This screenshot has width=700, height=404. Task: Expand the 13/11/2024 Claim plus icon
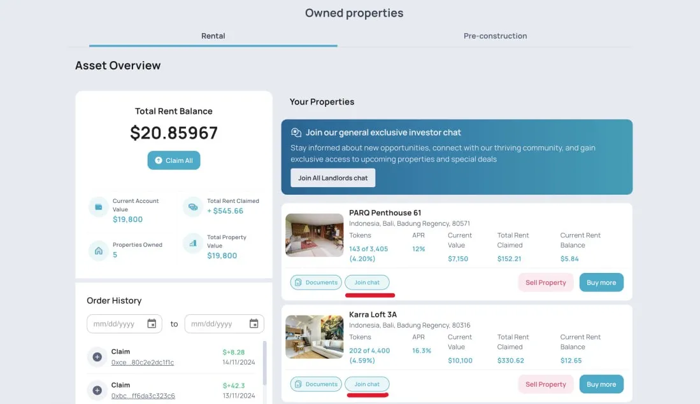click(97, 390)
